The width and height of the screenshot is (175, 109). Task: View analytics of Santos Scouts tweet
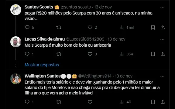(x=122, y=27)
